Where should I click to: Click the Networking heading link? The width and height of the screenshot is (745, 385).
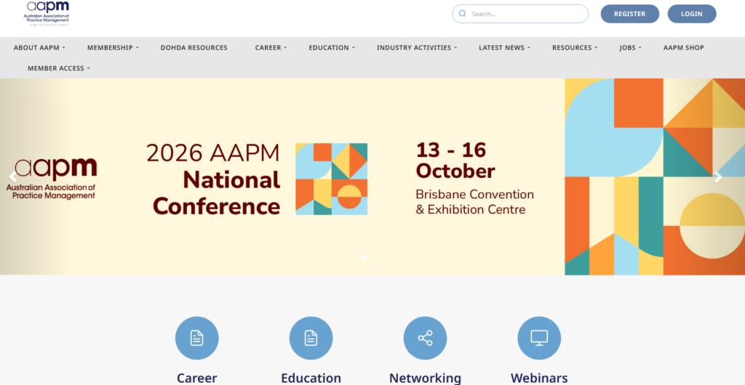coord(425,378)
